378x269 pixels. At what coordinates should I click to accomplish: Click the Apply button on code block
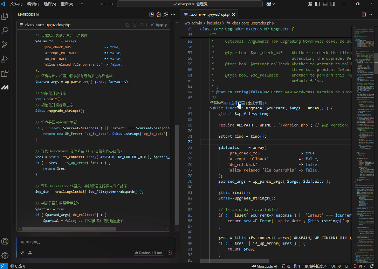pyautogui.click(x=159, y=25)
